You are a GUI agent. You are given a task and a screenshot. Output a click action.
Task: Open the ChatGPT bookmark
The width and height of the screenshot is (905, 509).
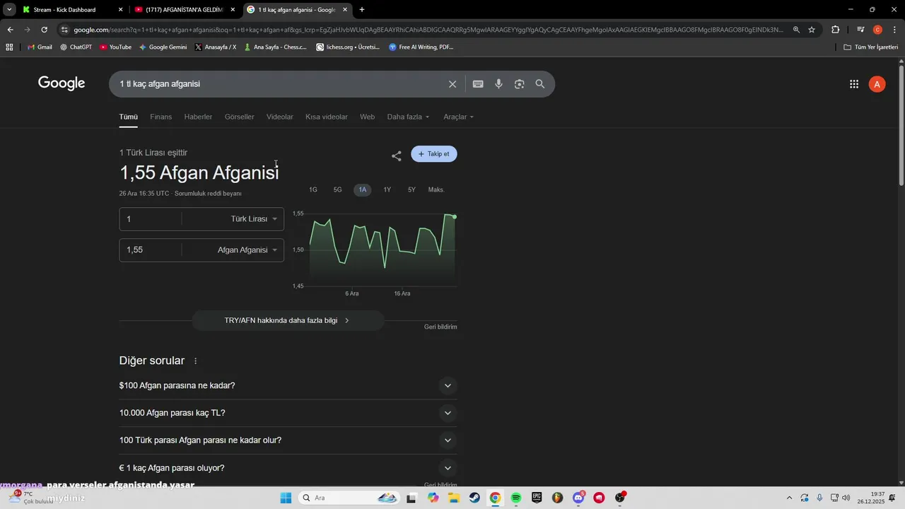point(76,47)
